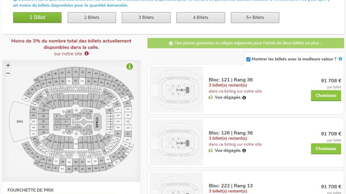Select the SRO section on the map

[x=20, y=122]
